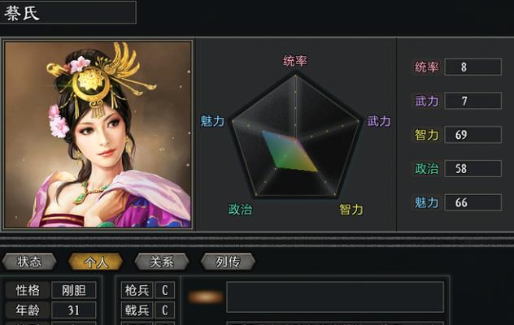This screenshot has width=514, height=325.
Task: Switch to the 状态 tab
Action: point(29,262)
